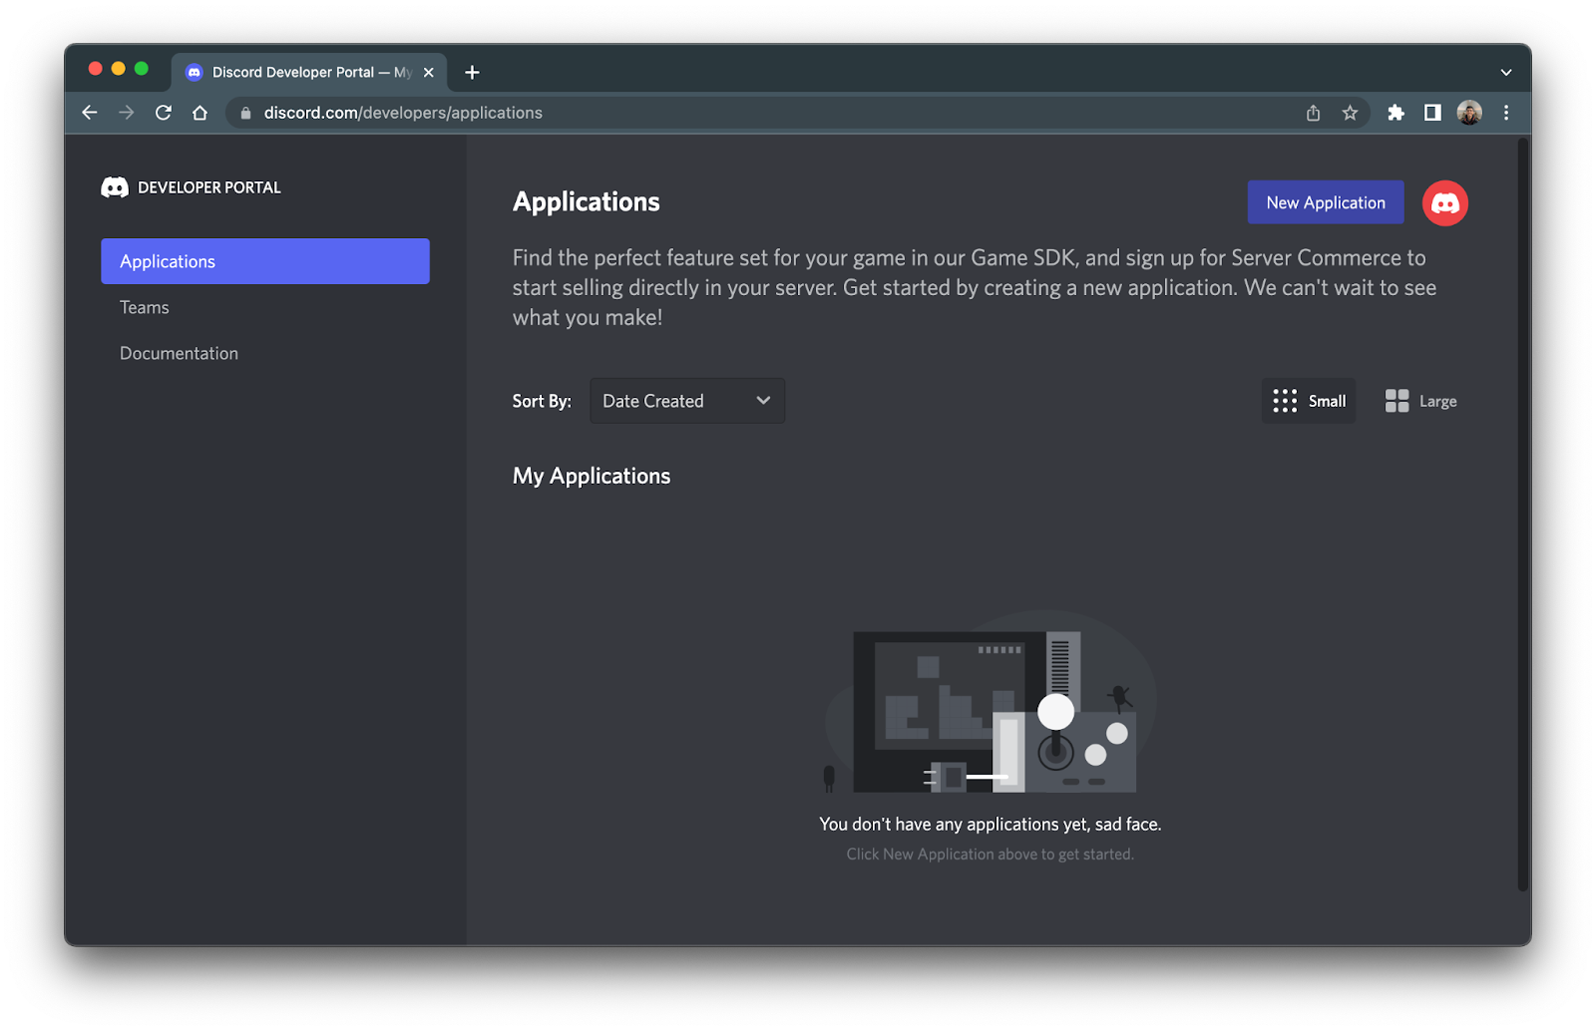Click the Discord logo in Developer Portal header

115,187
